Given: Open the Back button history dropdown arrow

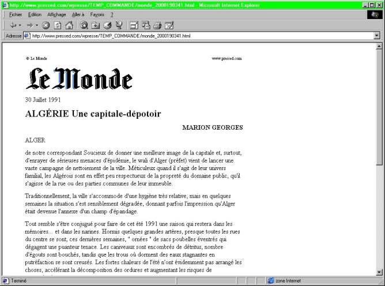Looking at the screenshot, I should (x=20, y=25).
